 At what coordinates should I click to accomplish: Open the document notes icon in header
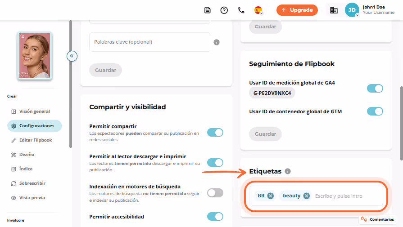coord(208,10)
